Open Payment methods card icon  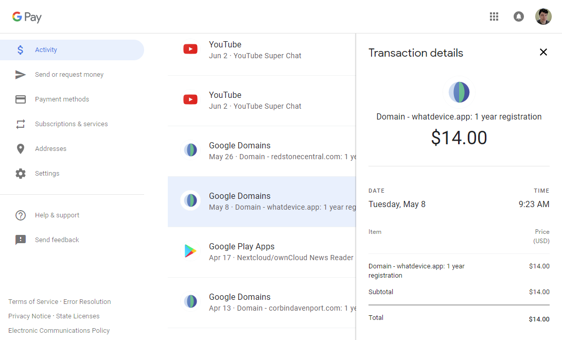pyautogui.click(x=20, y=99)
